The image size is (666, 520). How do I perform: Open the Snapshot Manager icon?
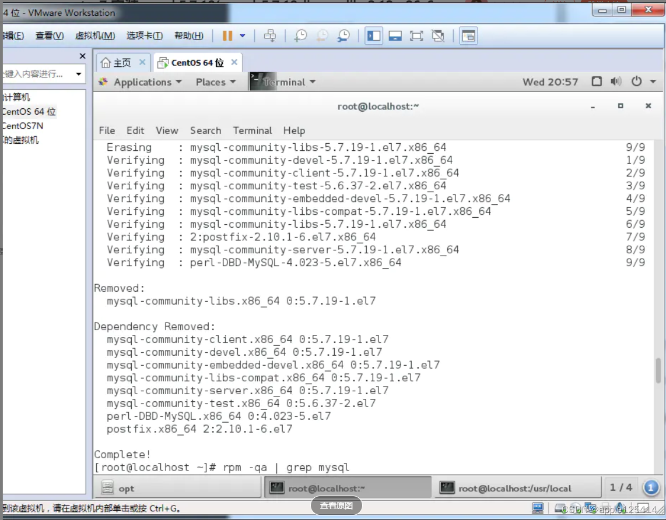[343, 36]
